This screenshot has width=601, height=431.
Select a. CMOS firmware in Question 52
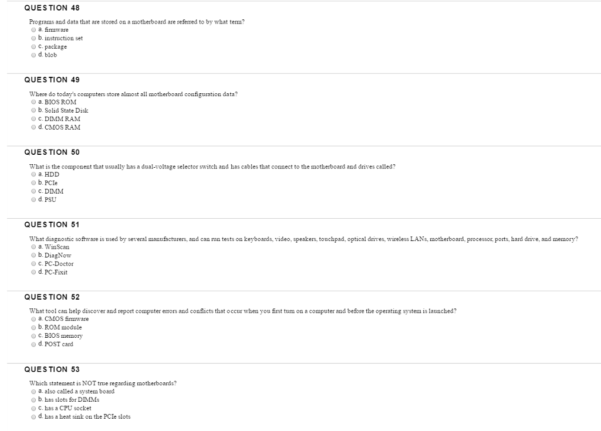click(34, 319)
